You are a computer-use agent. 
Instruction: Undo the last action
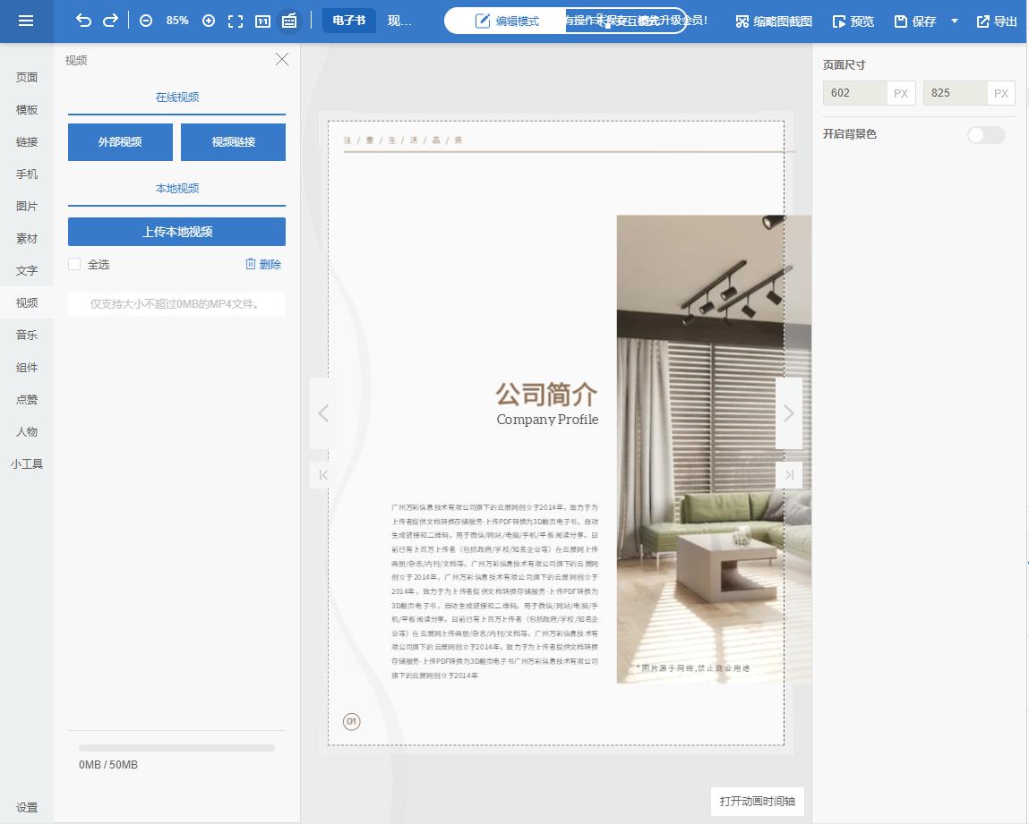[85, 20]
